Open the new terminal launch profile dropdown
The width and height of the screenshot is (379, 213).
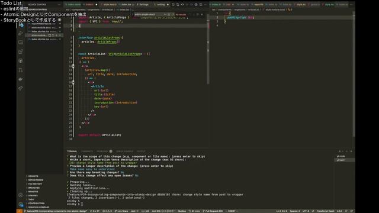click(343, 151)
